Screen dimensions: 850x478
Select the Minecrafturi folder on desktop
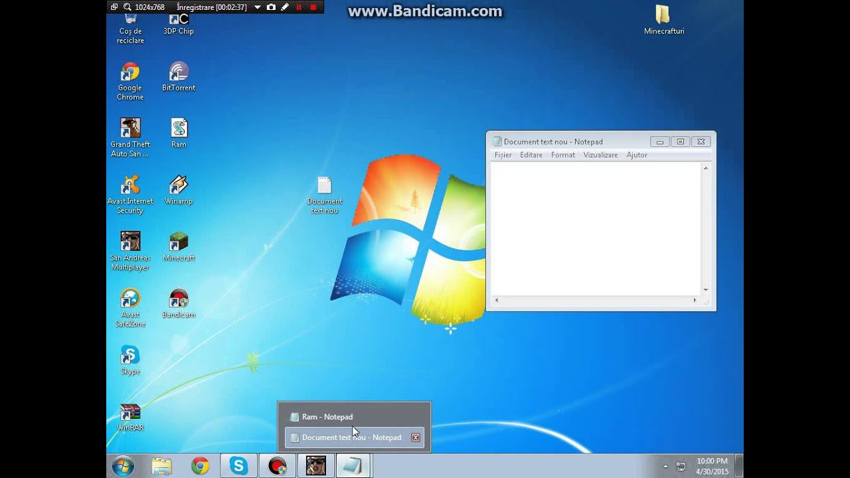tap(664, 20)
